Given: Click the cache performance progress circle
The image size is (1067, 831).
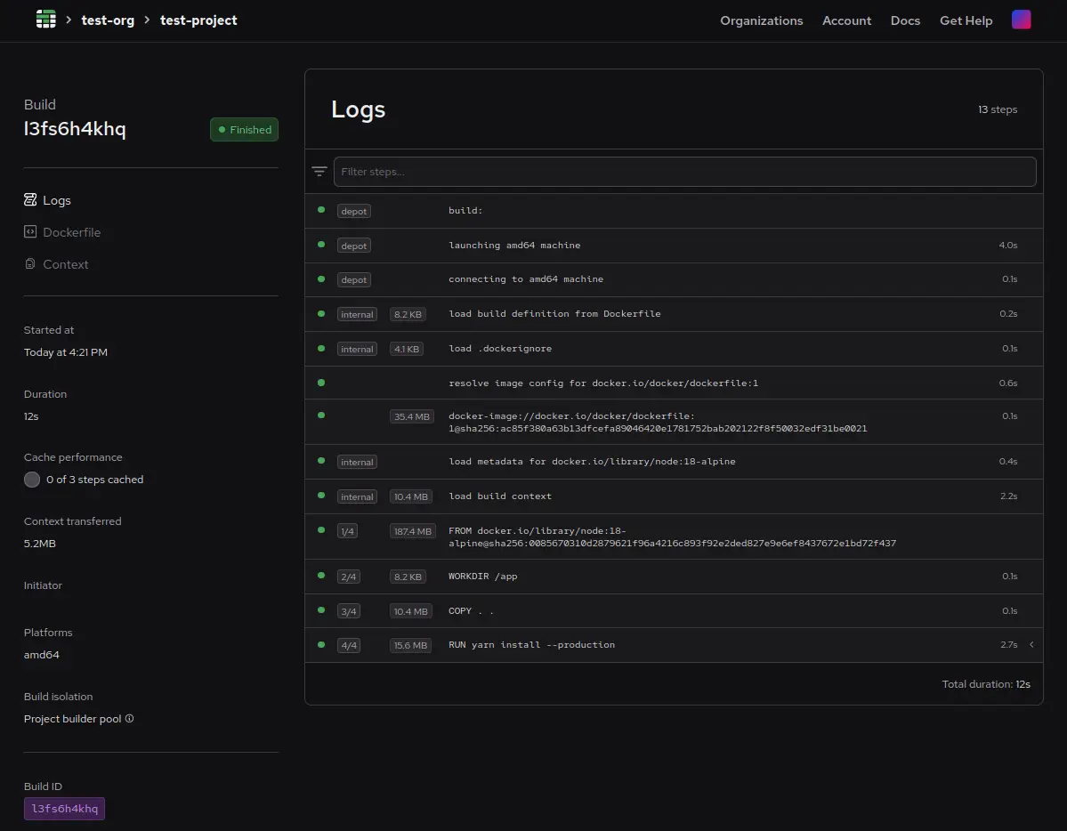Looking at the screenshot, I should tap(32, 480).
